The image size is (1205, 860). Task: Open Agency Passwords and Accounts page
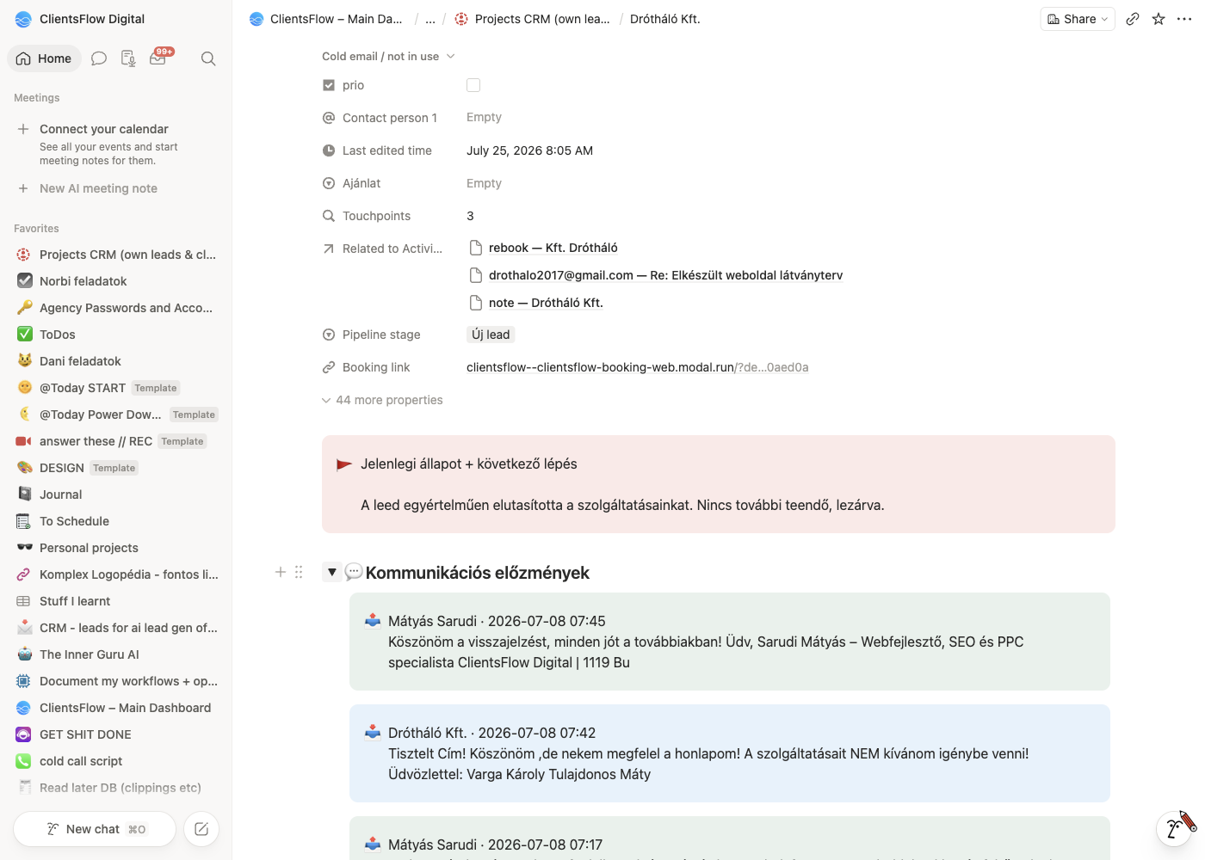[x=116, y=308]
